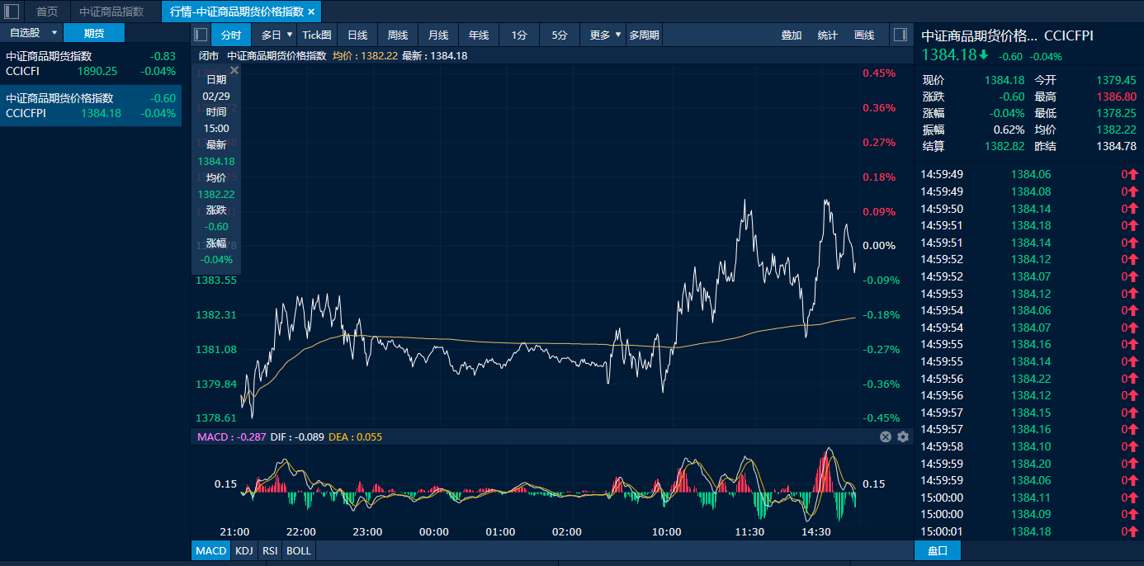This screenshot has height=566, width=1144.
Task: Switch to the 首页 home tab
Action: (47, 12)
